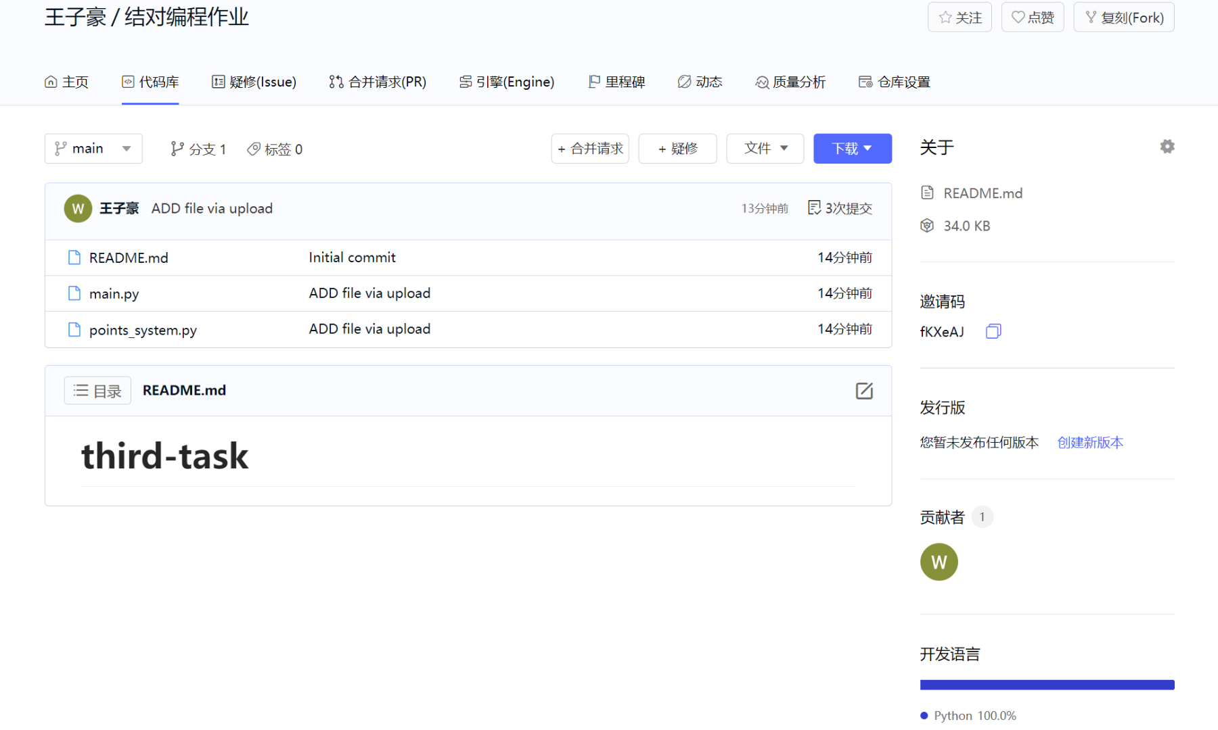Open the 文件 dropdown menu
Image resolution: width=1218 pixels, height=730 pixels.
765,149
